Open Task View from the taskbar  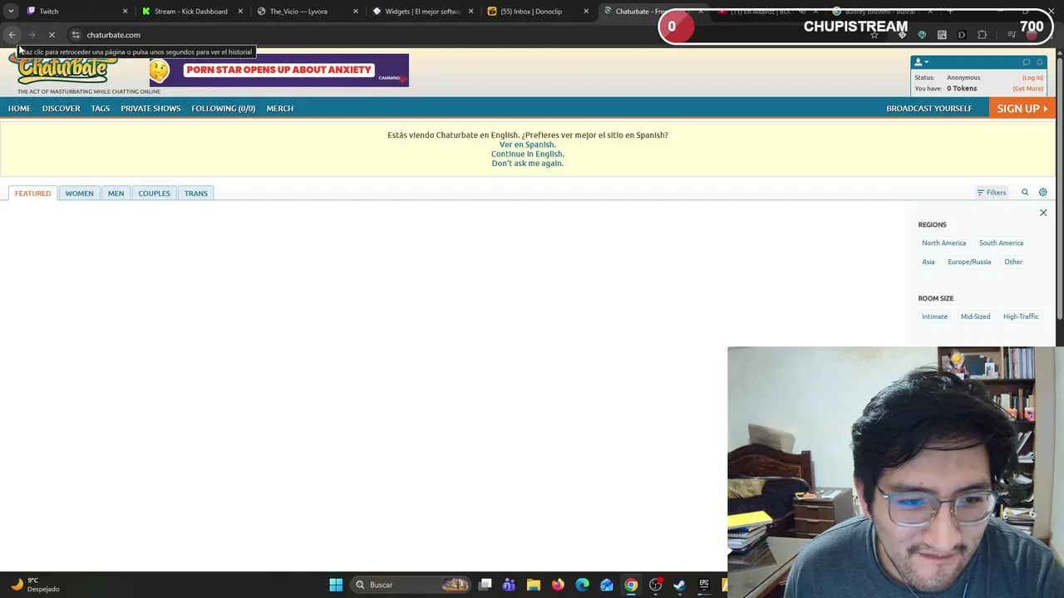pyautogui.click(x=485, y=585)
